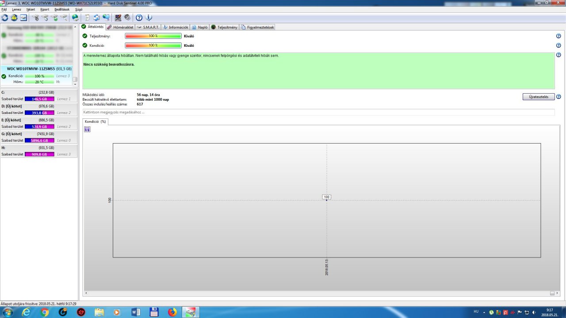The image size is (566, 318).
Task: Click the disk with green check icon
Action: point(54,18)
